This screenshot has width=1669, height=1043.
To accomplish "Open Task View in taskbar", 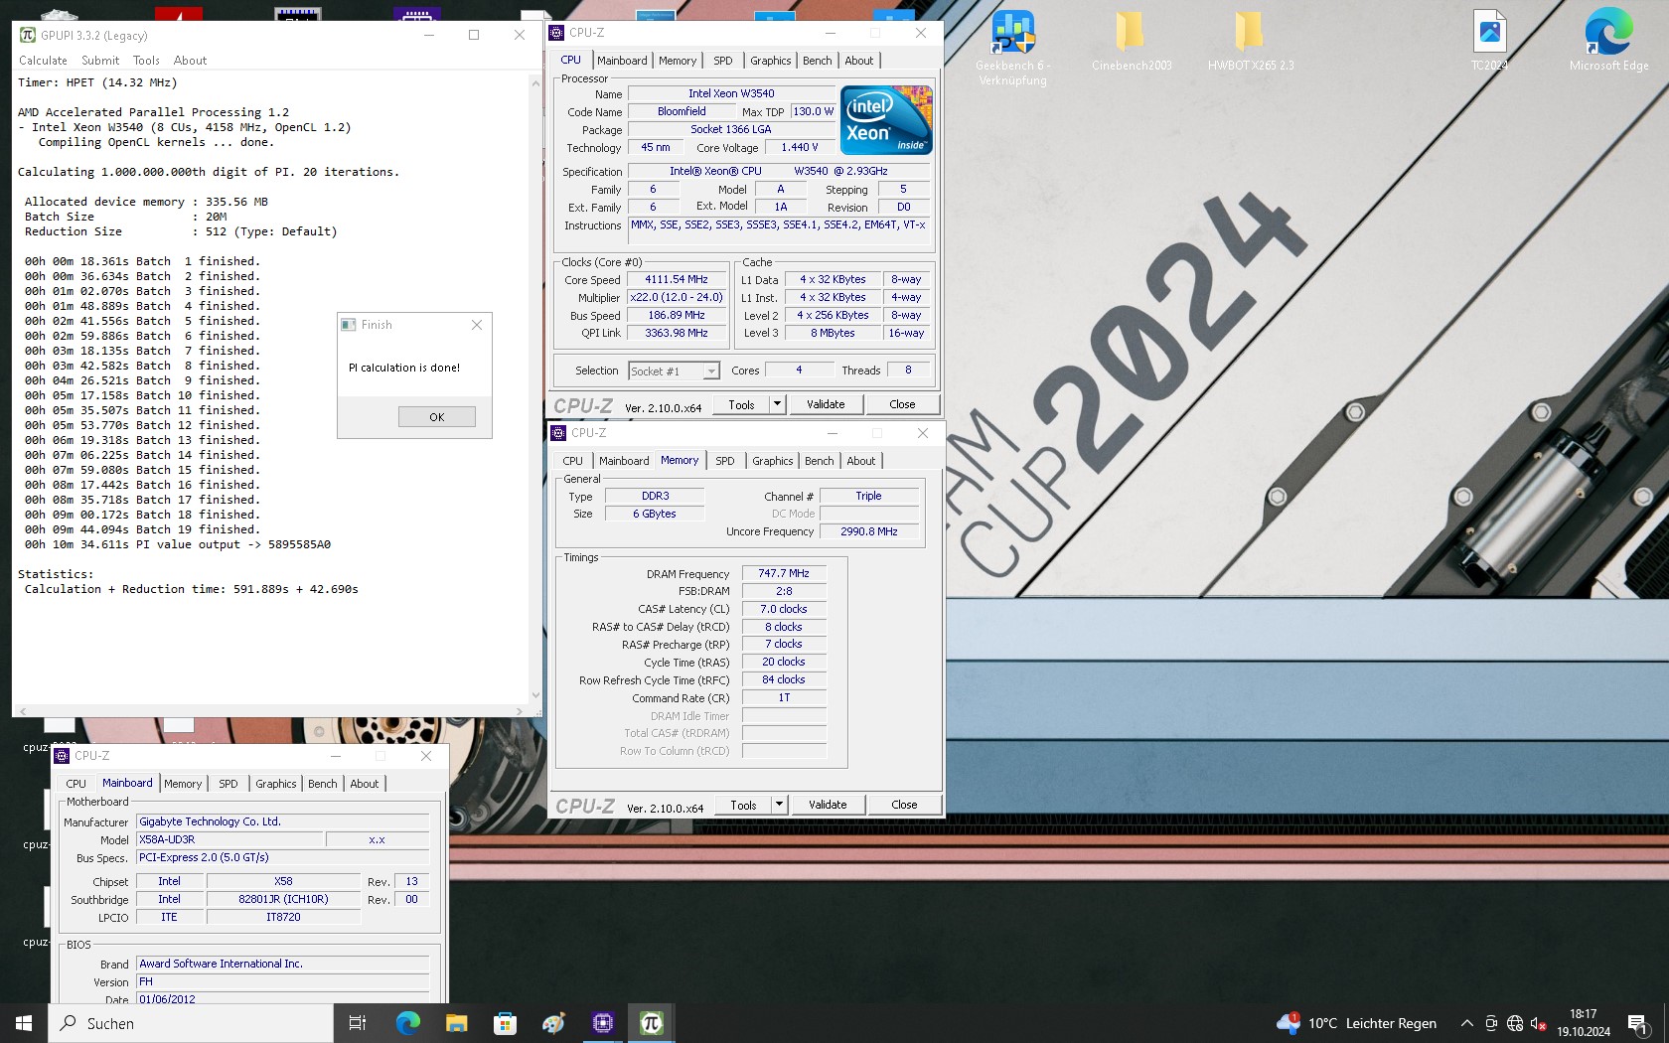I will pos(358,1023).
